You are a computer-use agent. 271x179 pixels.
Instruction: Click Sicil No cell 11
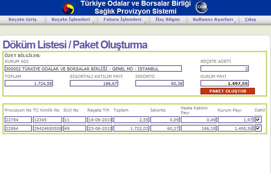click(75, 119)
